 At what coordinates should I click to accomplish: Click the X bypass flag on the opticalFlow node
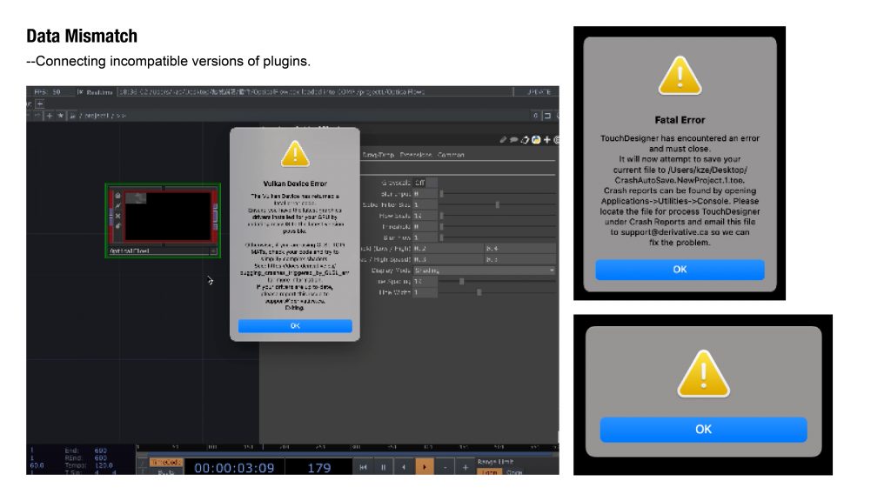(117, 216)
